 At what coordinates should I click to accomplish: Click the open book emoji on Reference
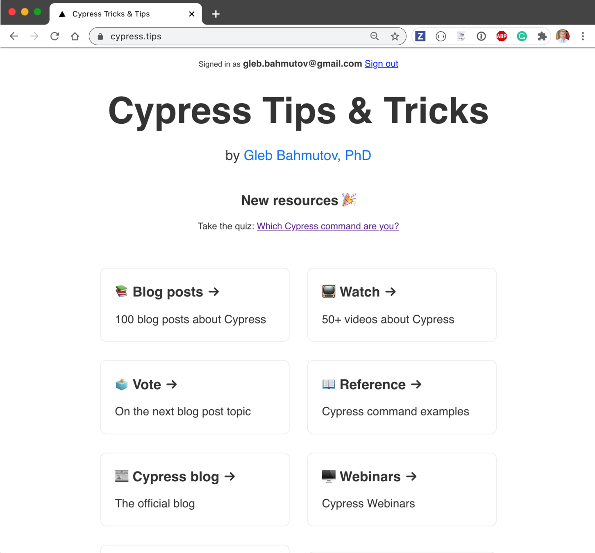click(x=329, y=384)
